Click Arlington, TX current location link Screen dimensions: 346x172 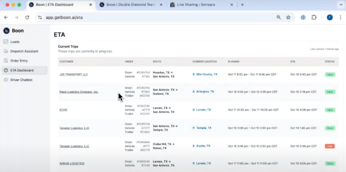[x=205, y=92]
